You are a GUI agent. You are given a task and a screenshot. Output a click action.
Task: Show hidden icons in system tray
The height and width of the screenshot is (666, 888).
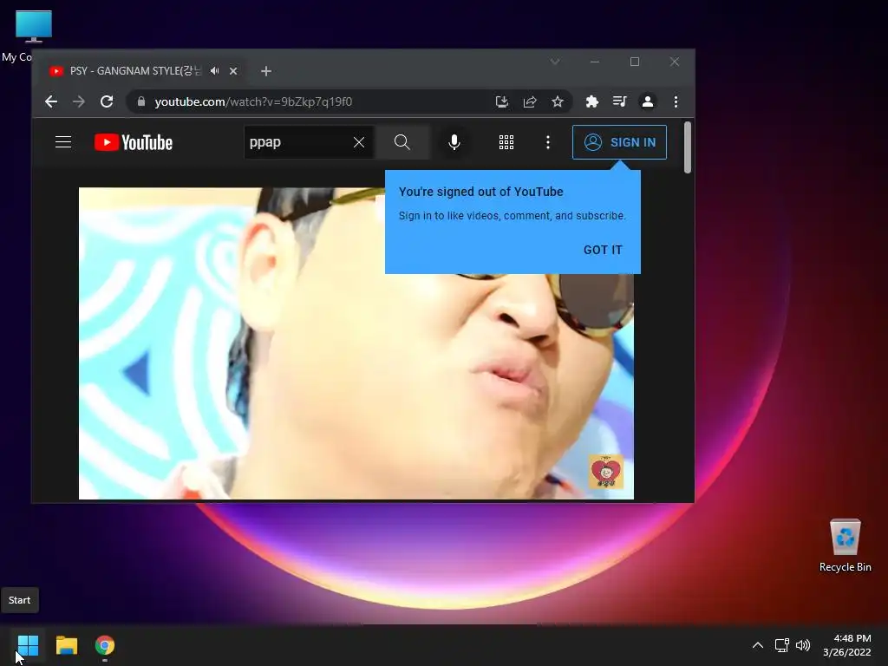coord(758,645)
